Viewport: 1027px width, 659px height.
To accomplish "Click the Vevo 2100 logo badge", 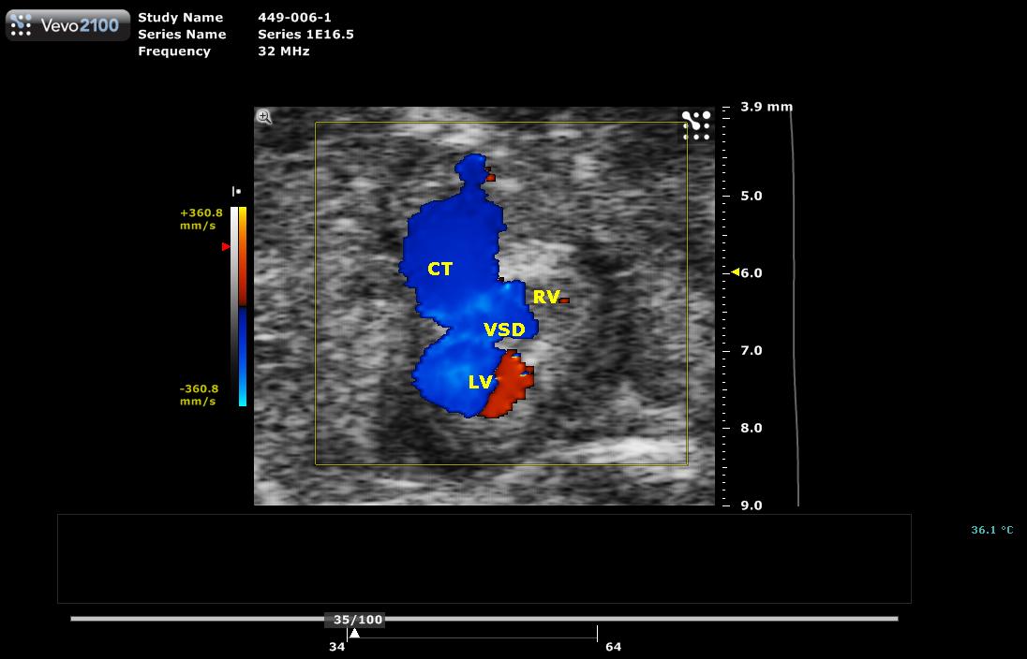I will (68, 25).
